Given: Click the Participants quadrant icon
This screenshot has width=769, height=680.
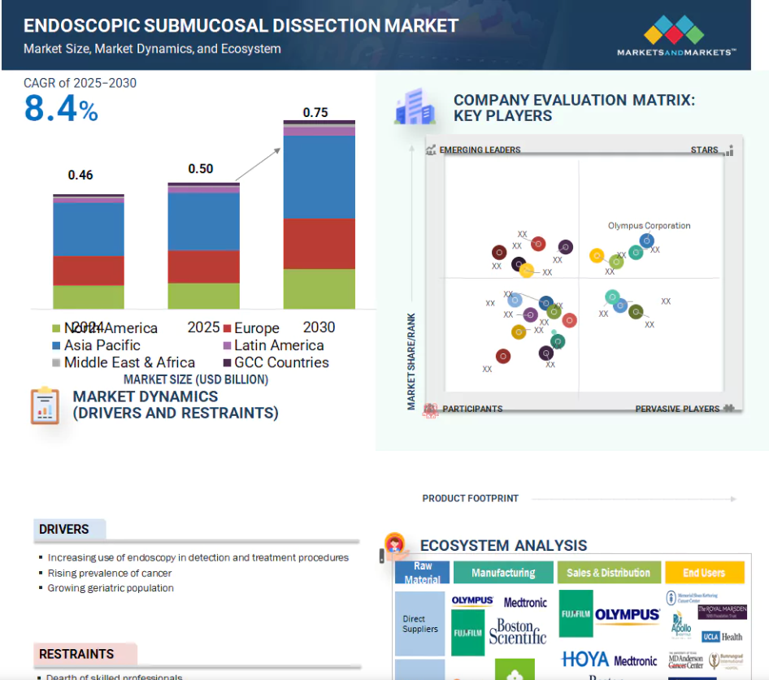Looking at the screenshot, I should 431,409.
